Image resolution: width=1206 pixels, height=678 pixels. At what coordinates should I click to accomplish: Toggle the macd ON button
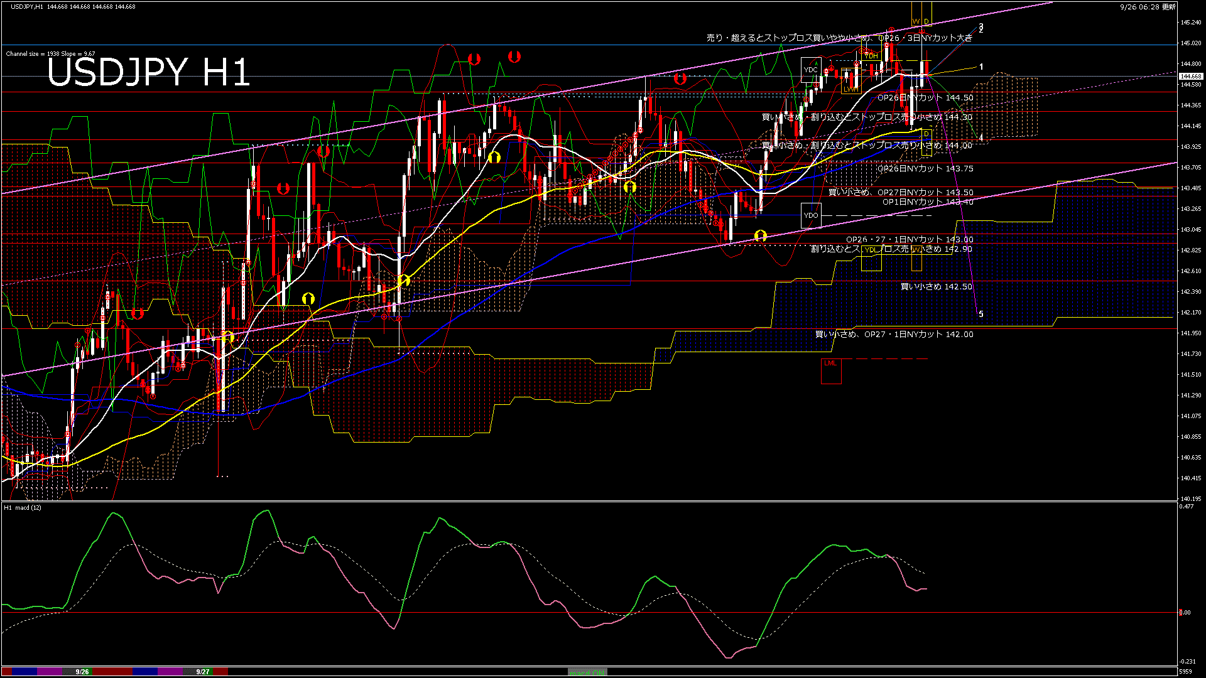[x=587, y=672]
